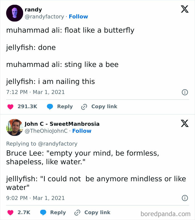This screenshot has height=220, width=195.
Task: Open the John C - SweetManbrosia display name
Action: (x=62, y=124)
